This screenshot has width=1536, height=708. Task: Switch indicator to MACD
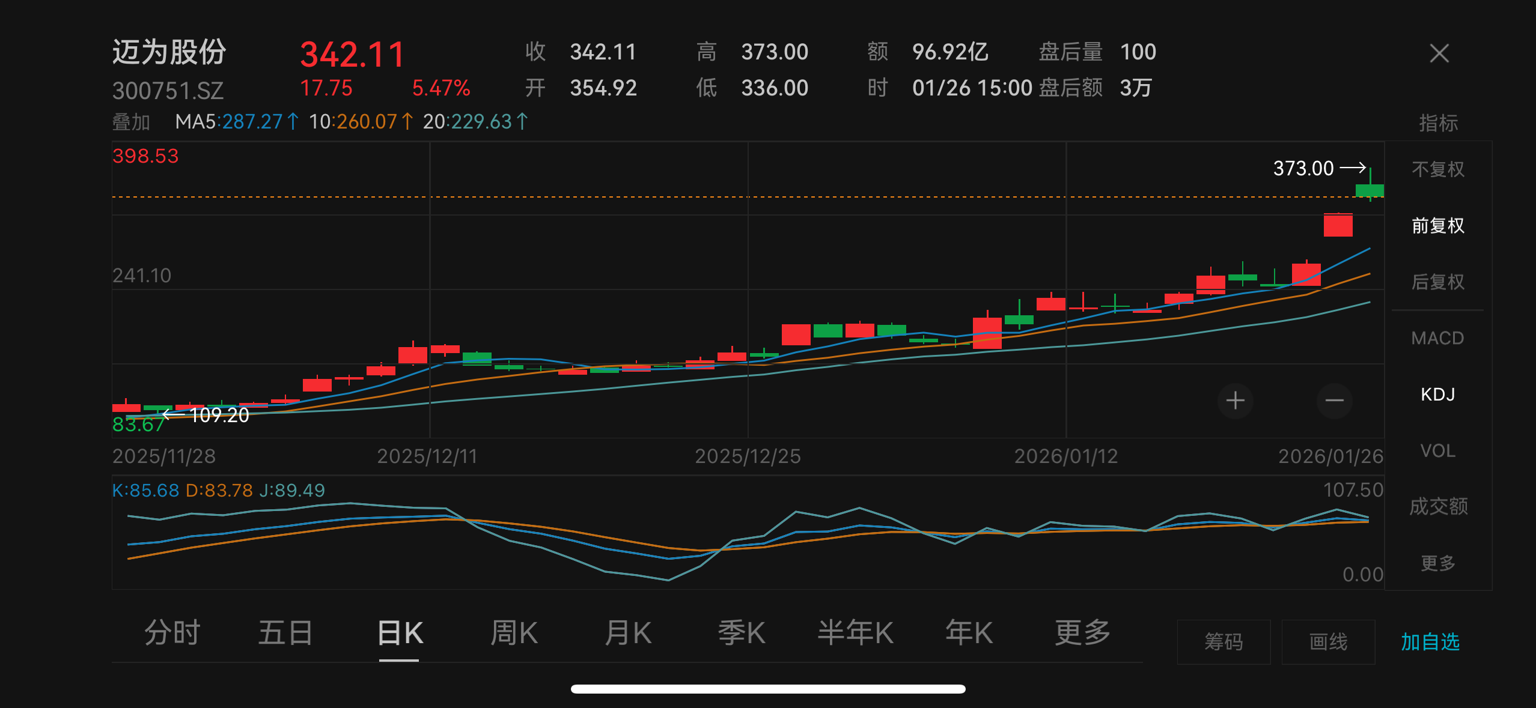pos(1437,338)
